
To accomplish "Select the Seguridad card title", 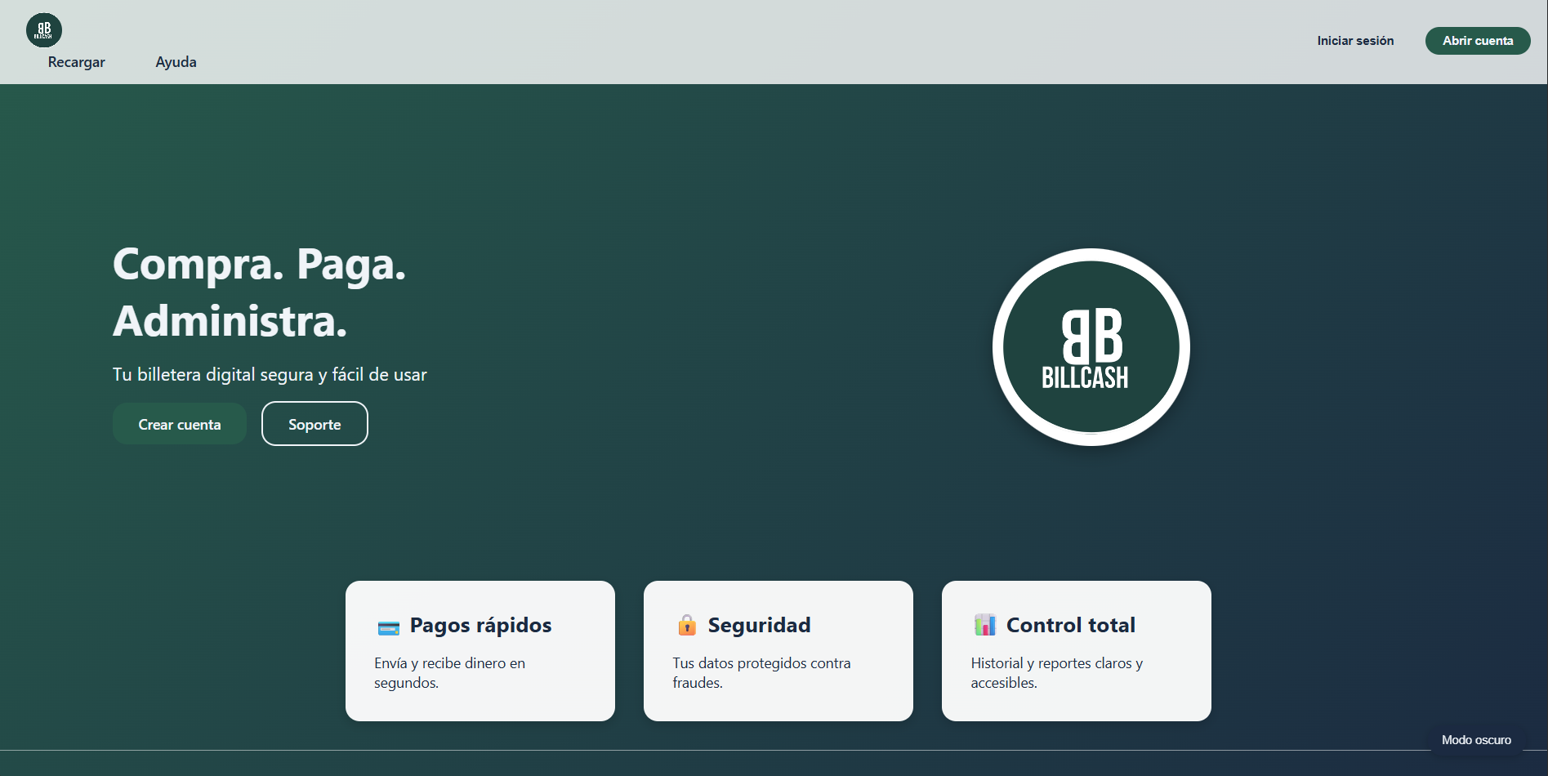I will (759, 625).
